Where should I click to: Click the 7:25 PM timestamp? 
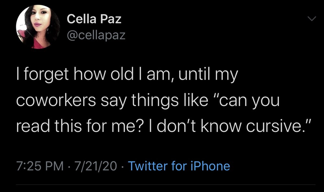pos(40,166)
